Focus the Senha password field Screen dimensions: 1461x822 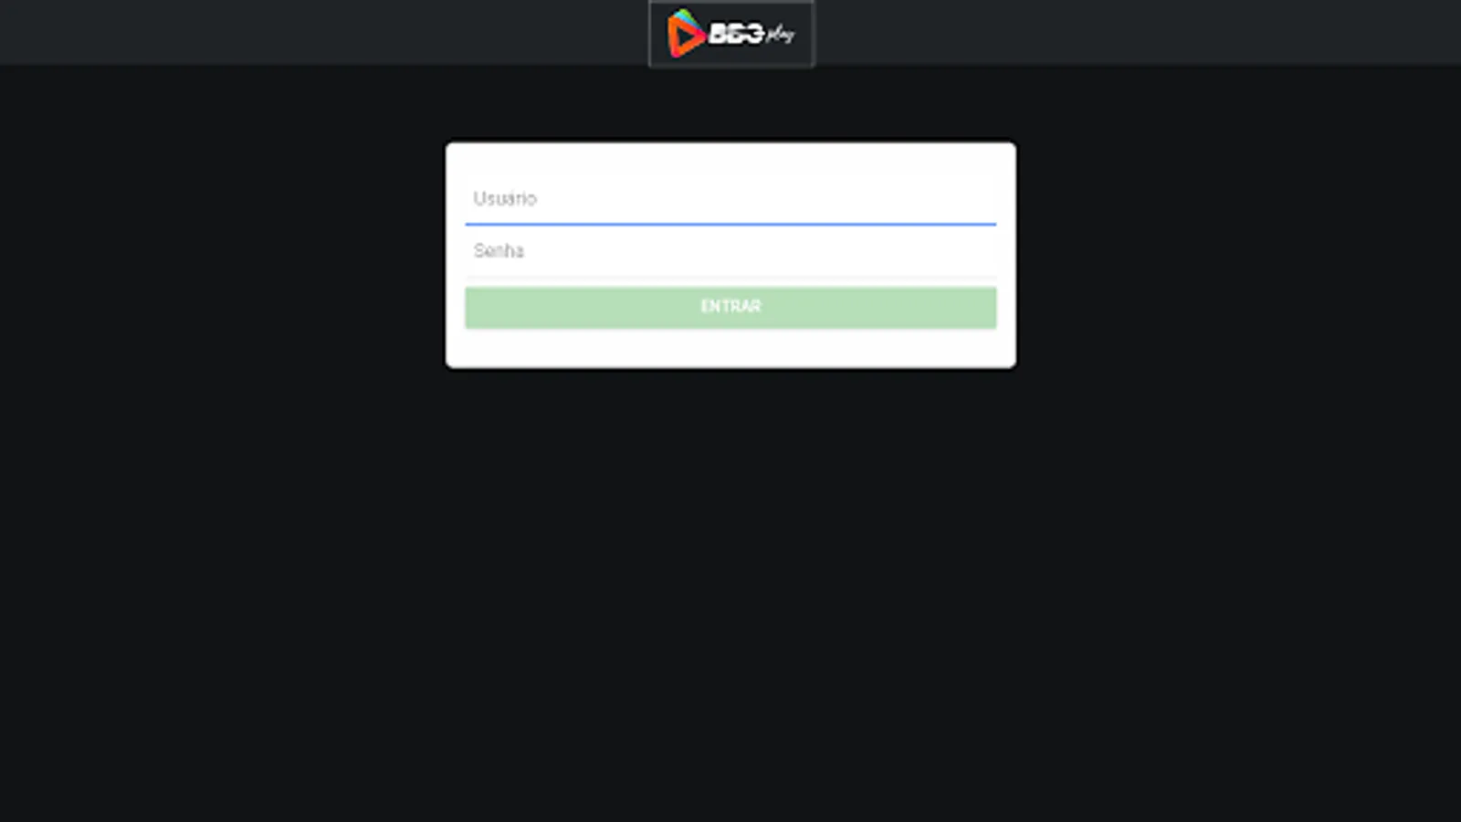tap(730, 250)
